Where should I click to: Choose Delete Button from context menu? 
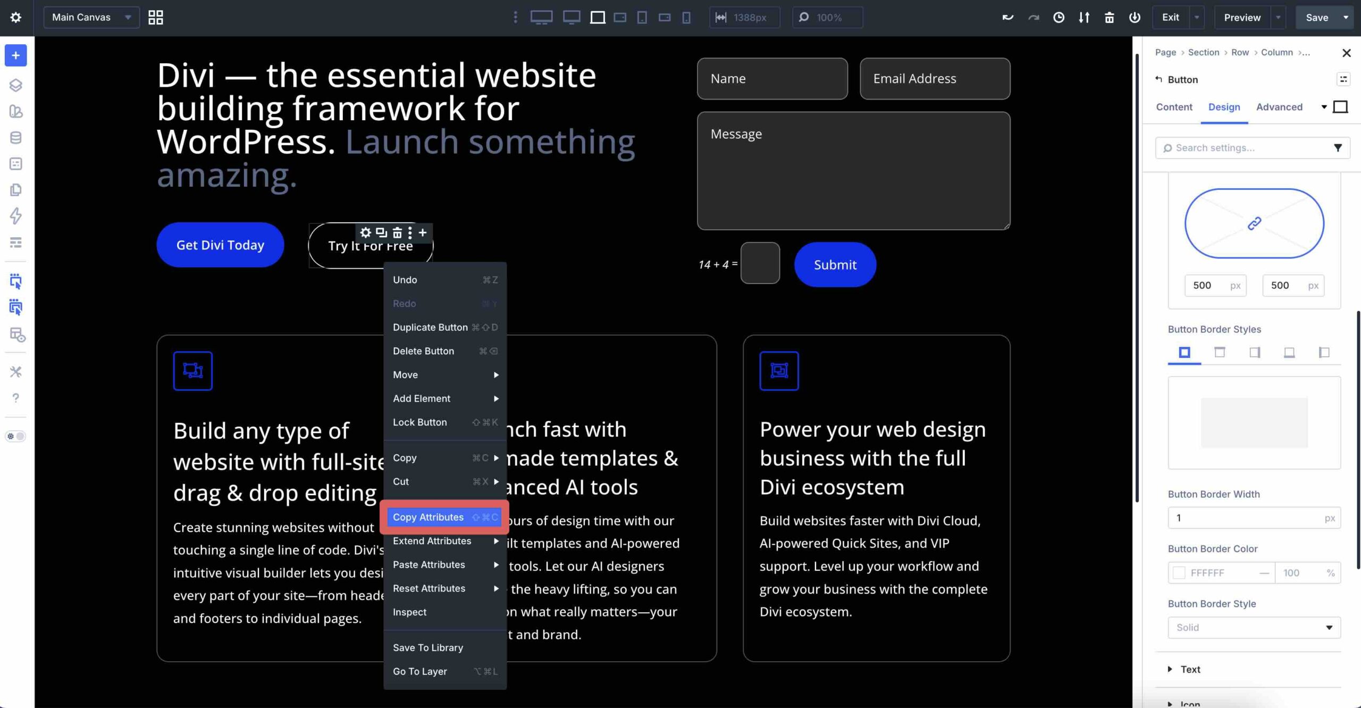point(445,351)
